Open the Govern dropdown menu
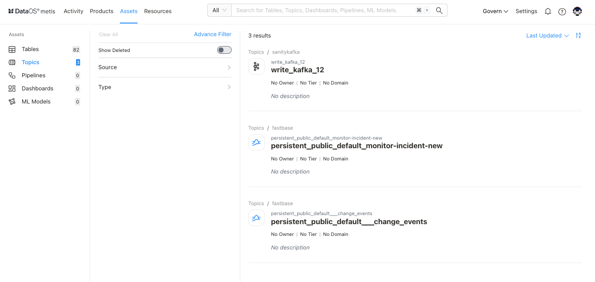The image size is (595, 282). coord(495,11)
